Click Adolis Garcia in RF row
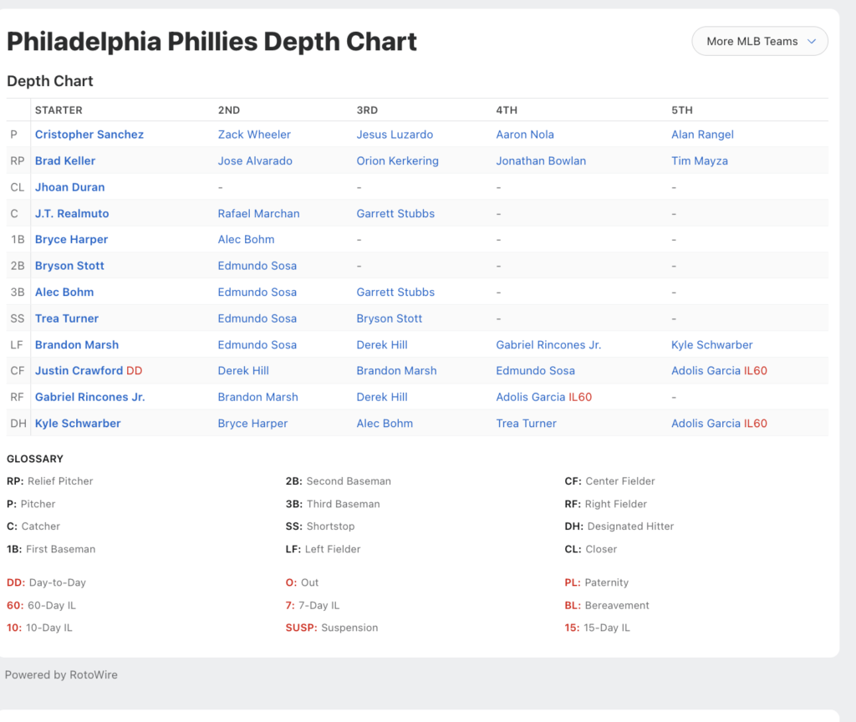The height and width of the screenshot is (722, 856). tap(530, 397)
